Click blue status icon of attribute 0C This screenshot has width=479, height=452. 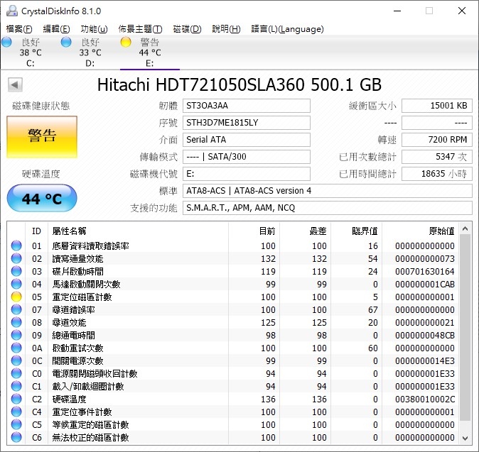click(16, 360)
